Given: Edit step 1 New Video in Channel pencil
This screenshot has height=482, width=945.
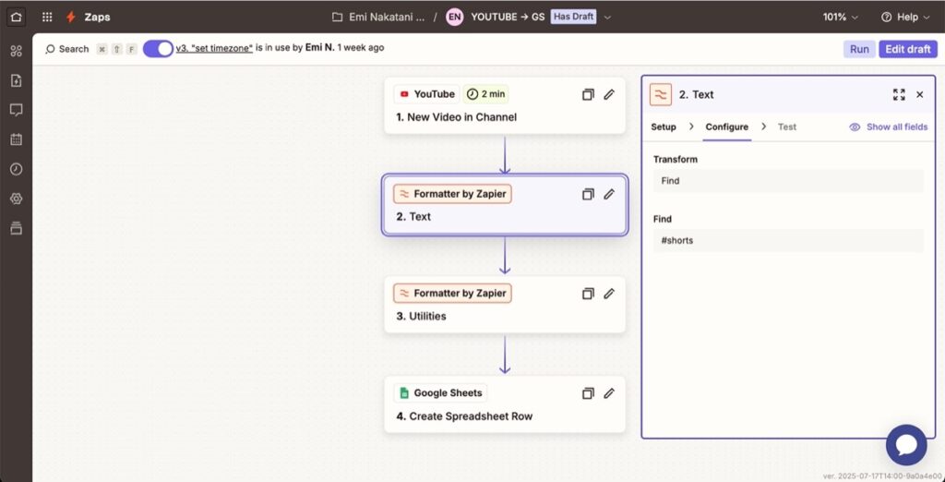Looking at the screenshot, I should click(x=609, y=95).
